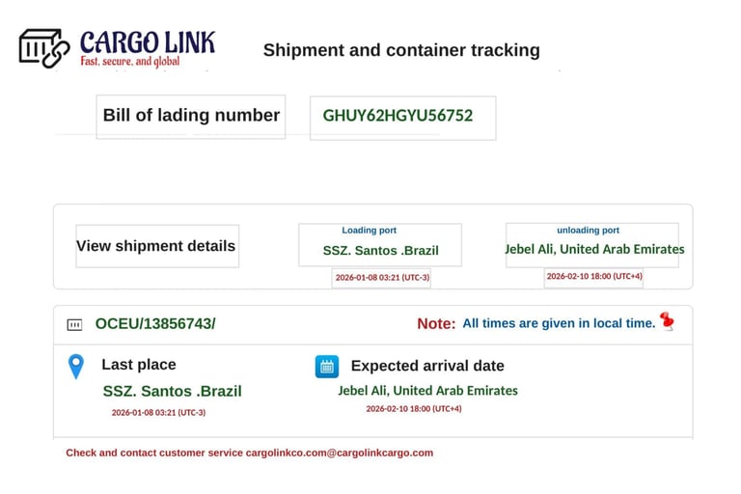This screenshot has width=741, height=494.
Task: Click the Shipment and container tracking title
Action: [401, 50]
